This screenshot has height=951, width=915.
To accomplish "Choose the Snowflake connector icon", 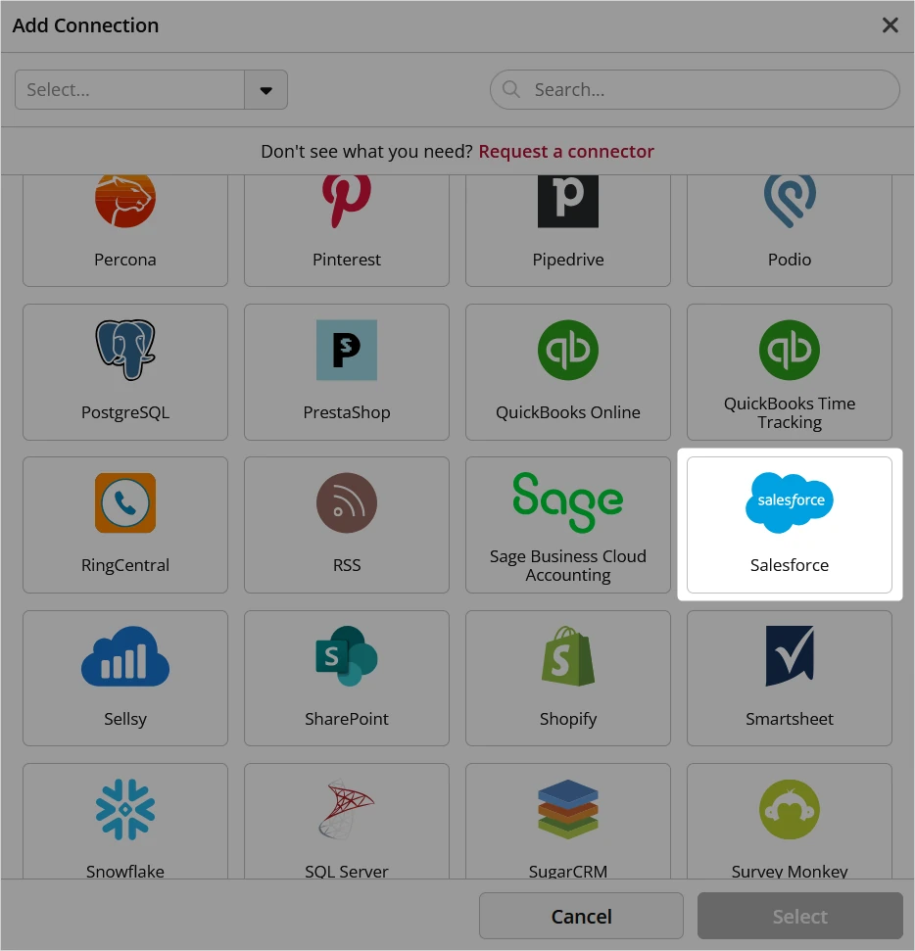I will coord(125,809).
